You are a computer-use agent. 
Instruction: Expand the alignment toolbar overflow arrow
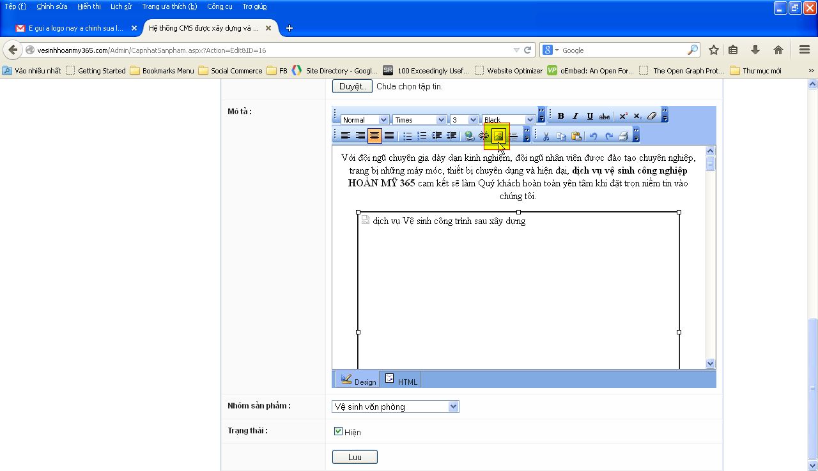(527, 135)
